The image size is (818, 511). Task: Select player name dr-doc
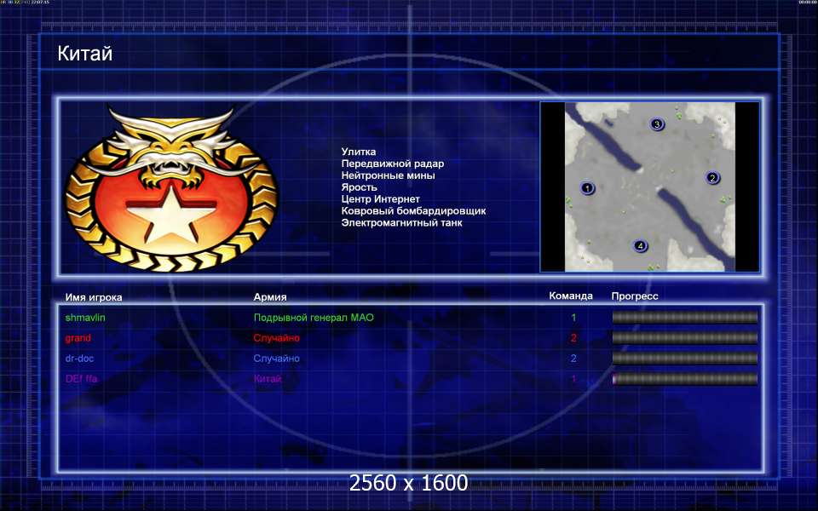pyautogui.click(x=80, y=359)
